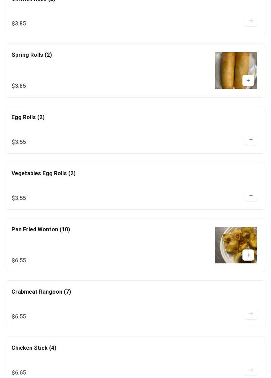Open Pan Fried Wonton (10) item title
This screenshot has height=378, width=271.
pyautogui.click(x=41, y=230)
